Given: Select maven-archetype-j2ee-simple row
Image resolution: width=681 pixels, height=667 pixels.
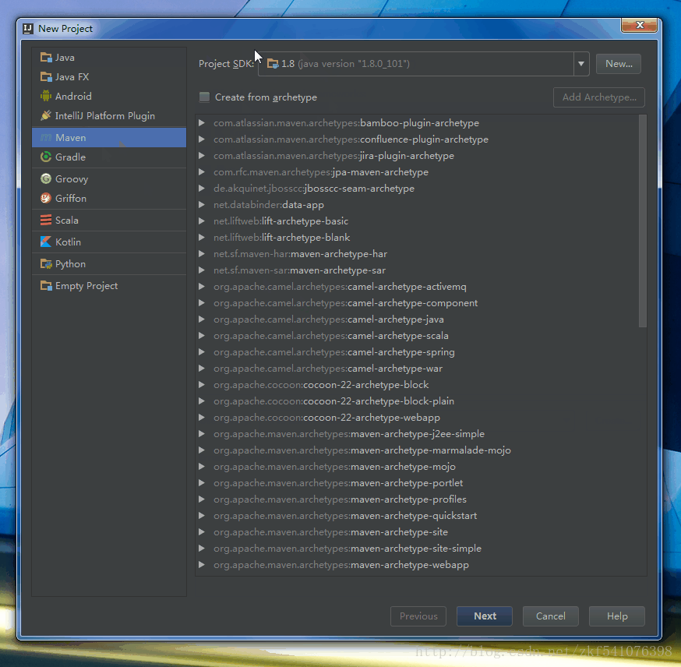Looking at the screenshot, I should click(417, 434).
